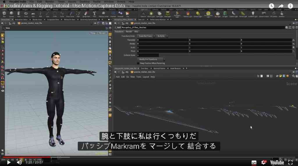Switch to the Geometry Spreadsheet tab
Viewport: 298px width, 166px height.
[88, 19]
